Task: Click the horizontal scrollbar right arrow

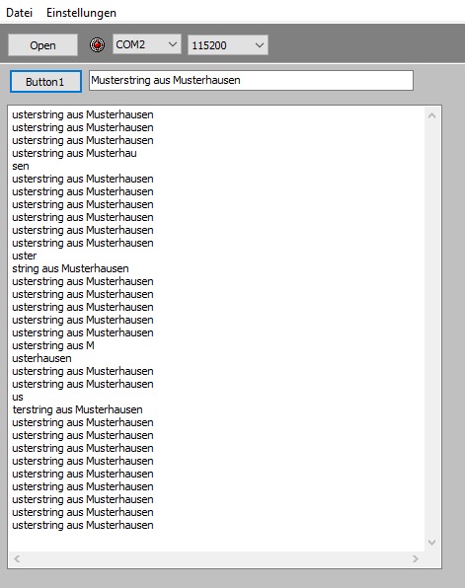Action: pos(415,558)
